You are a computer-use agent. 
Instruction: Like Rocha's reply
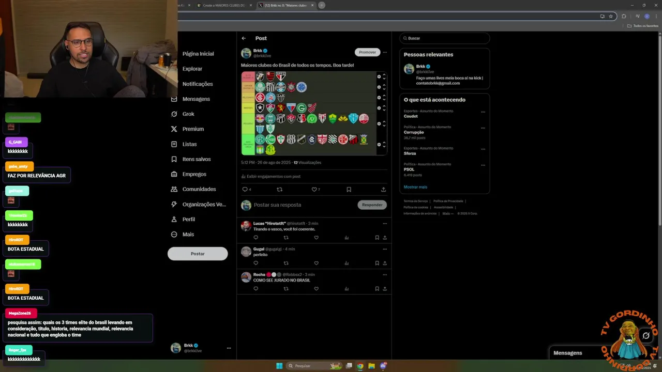coord(316,289)
